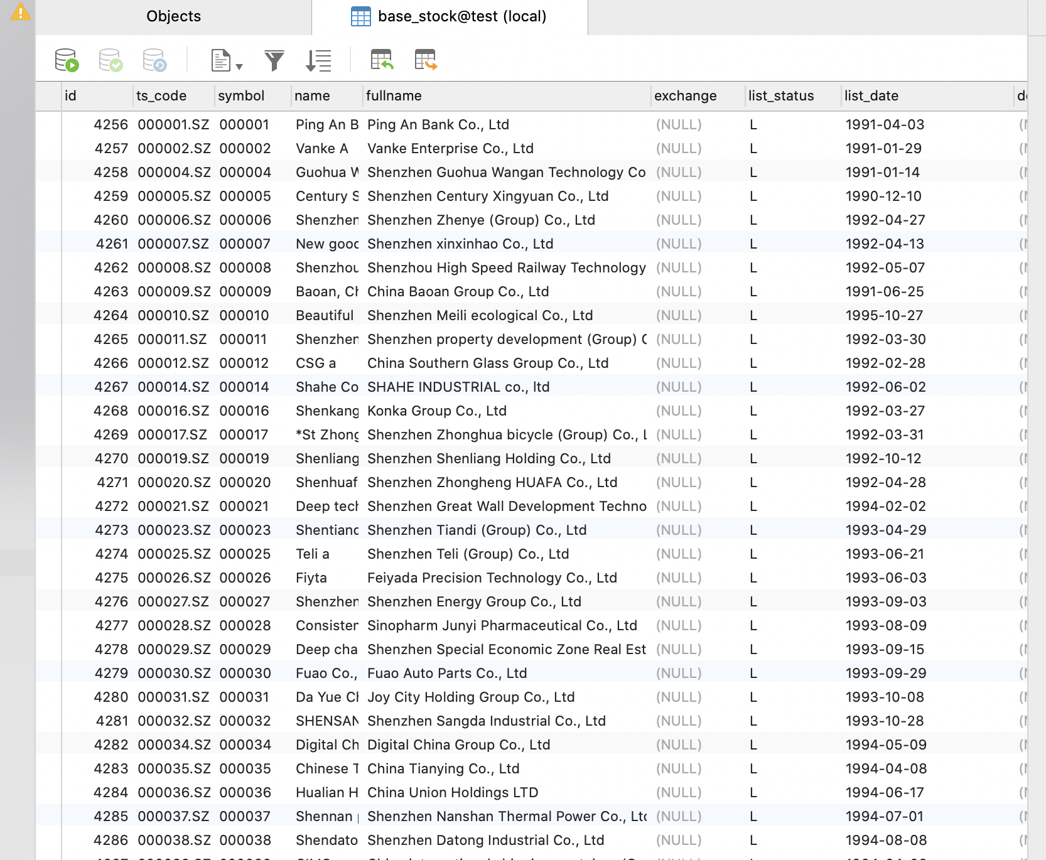Select the list_date cell 1994-04-08

coord(927,769)
